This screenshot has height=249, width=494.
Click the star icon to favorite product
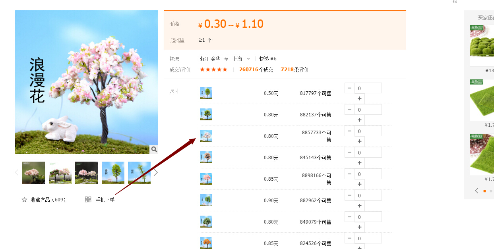coord(24,200)
